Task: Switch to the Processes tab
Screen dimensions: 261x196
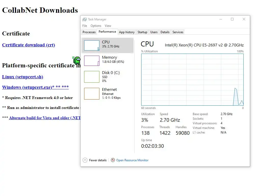Action: 89,32
